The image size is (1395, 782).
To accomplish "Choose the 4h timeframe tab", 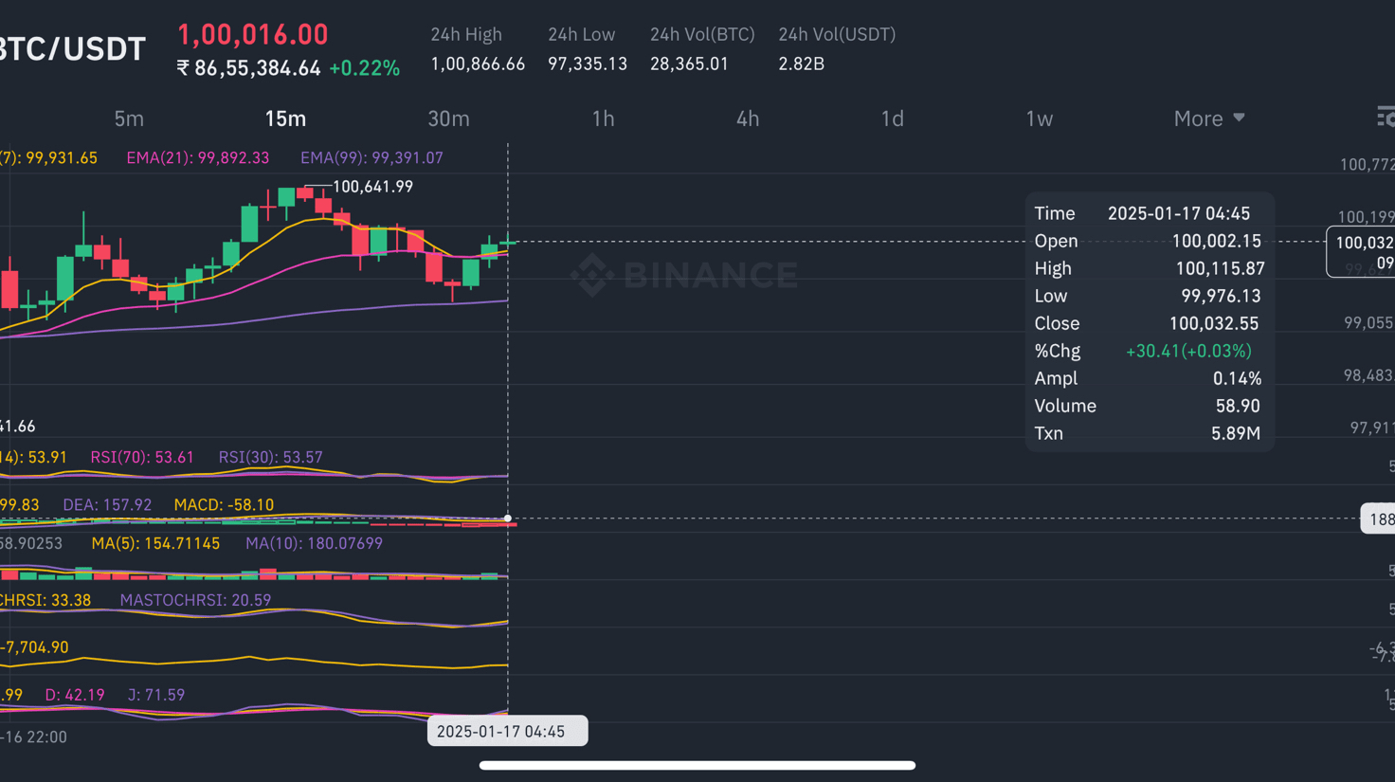I will [x=748, y=118].
